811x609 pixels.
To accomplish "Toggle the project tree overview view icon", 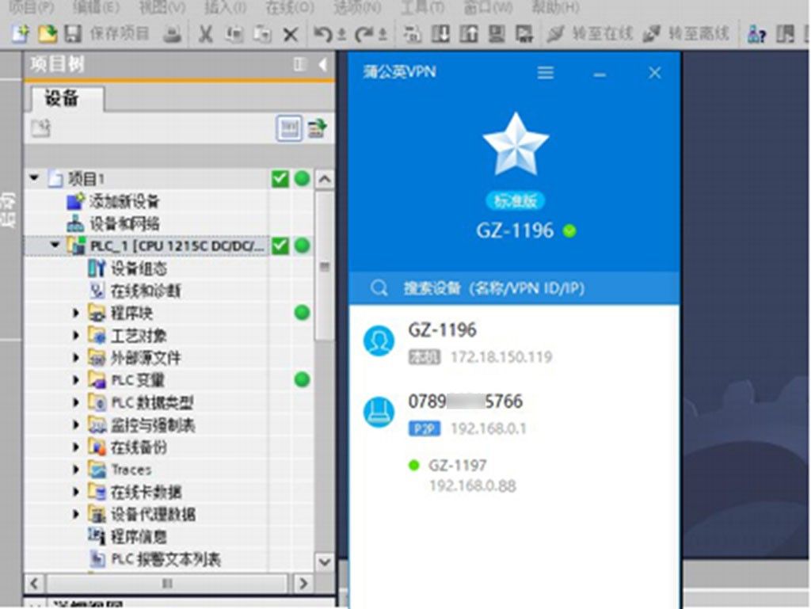I will coord(289,128).
